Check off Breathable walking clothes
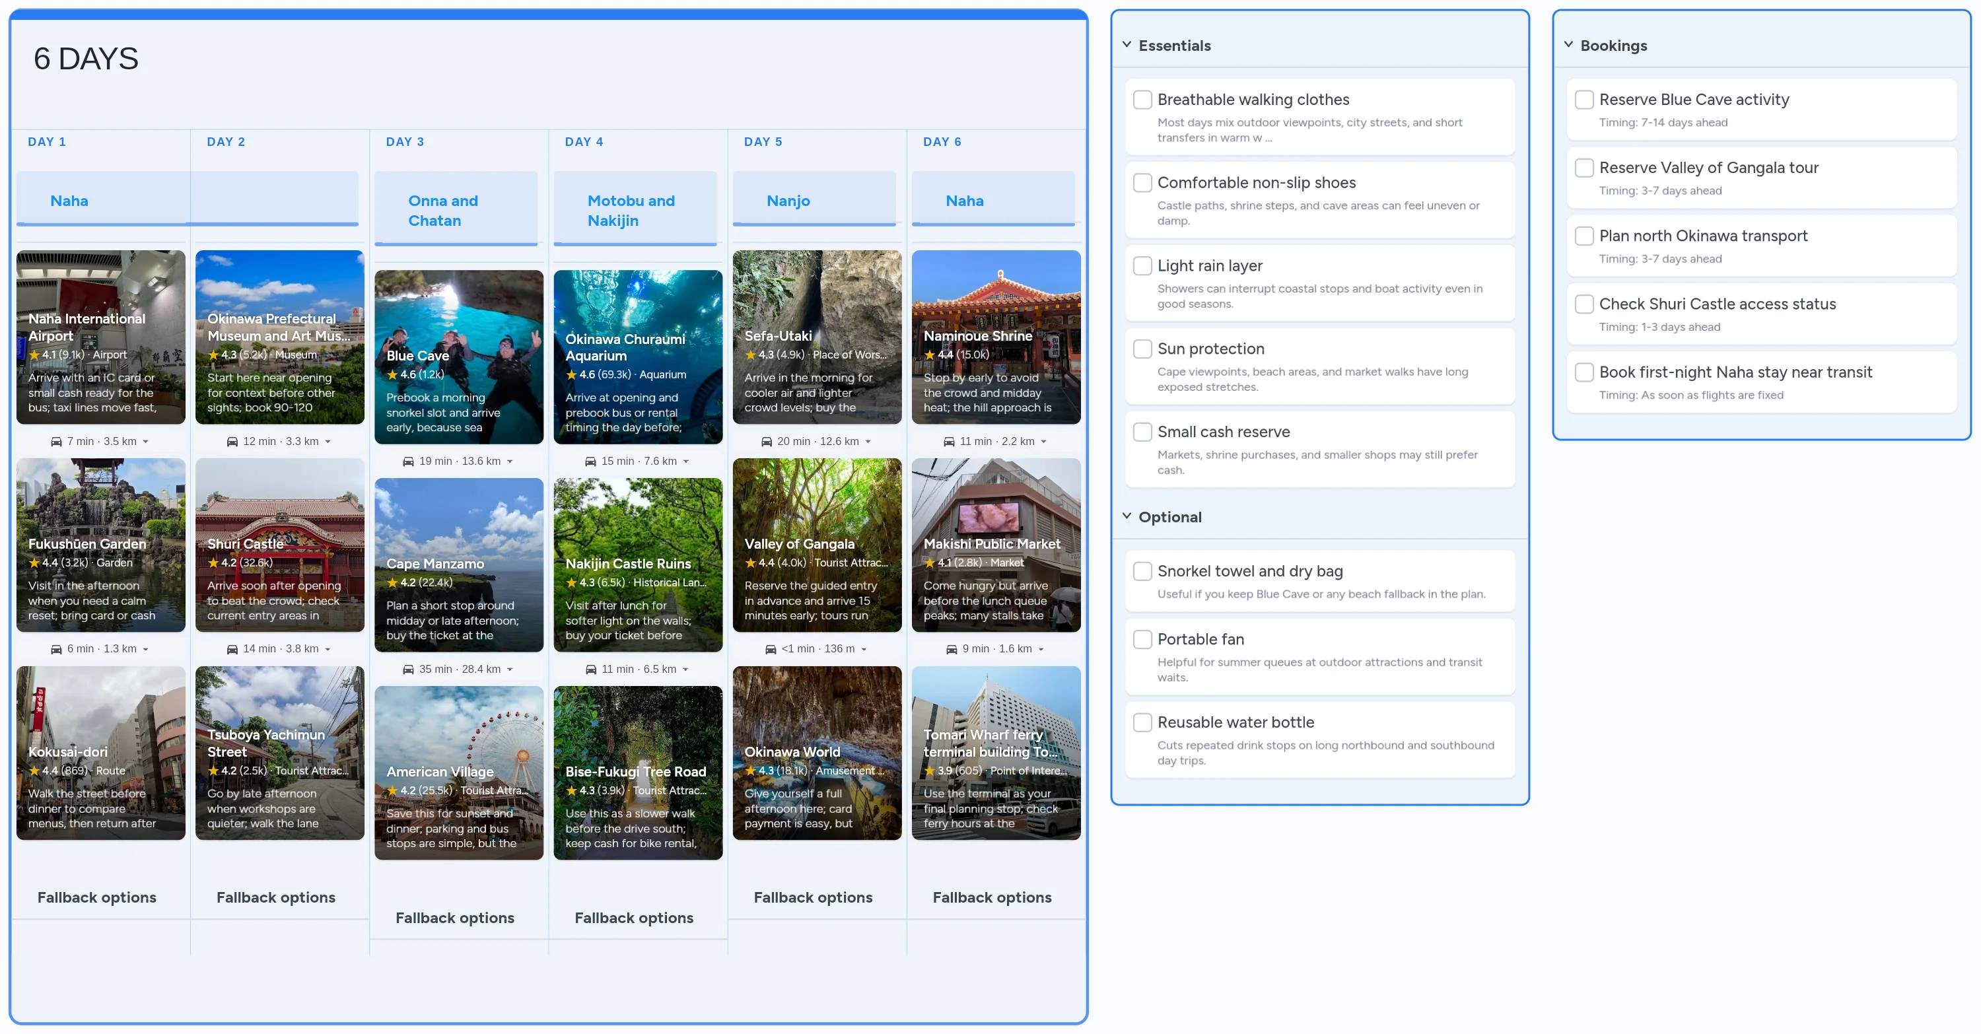The height and width of the screenshot is (1034, 1981). tap(1142, 100)
